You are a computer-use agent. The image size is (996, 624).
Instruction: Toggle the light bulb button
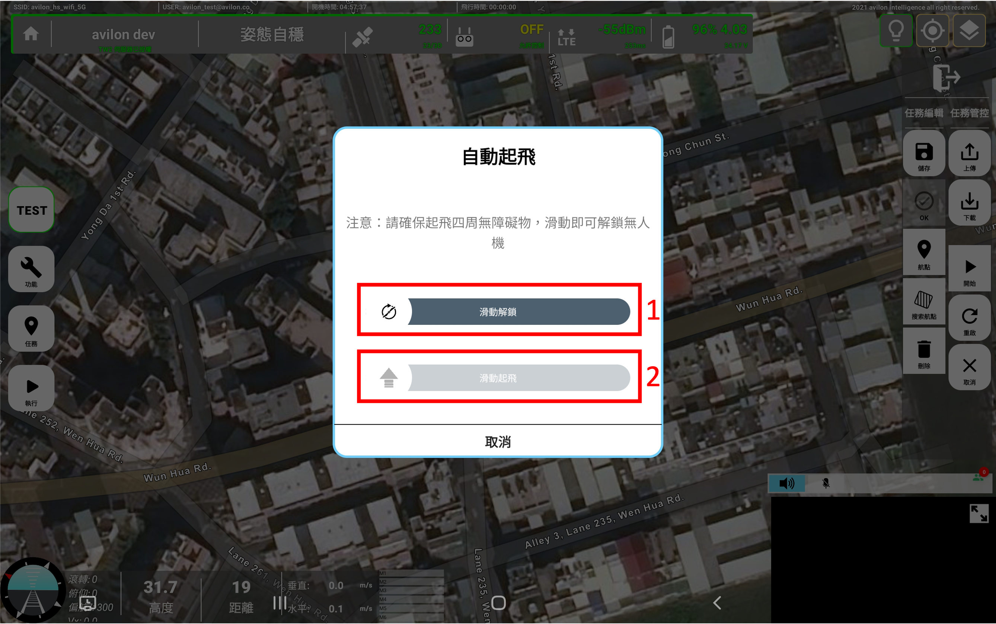[x=896, y=31]
